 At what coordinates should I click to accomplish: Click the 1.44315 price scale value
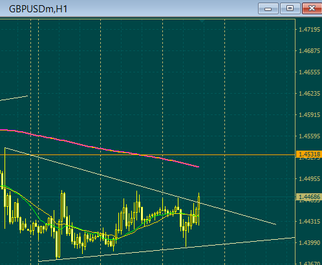coord(309,222)
